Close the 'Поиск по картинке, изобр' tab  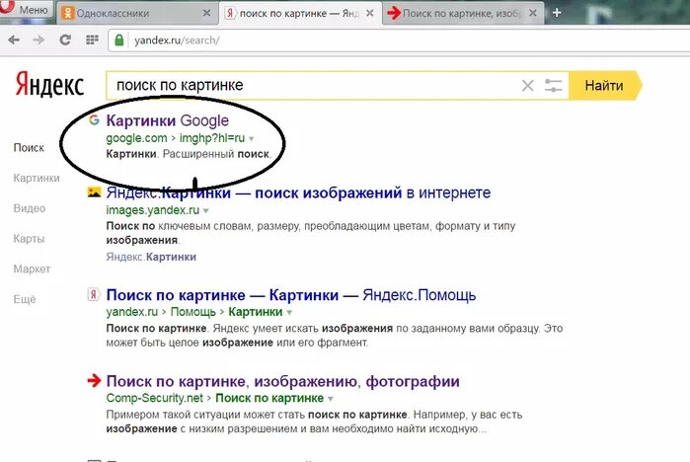(532, 13)
